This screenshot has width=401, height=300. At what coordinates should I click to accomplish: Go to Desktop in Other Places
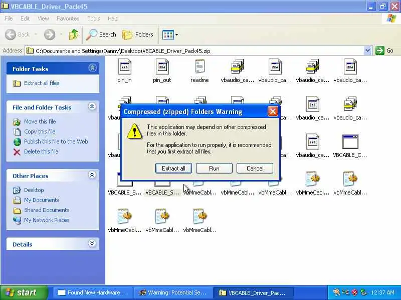tap(34, 190)
